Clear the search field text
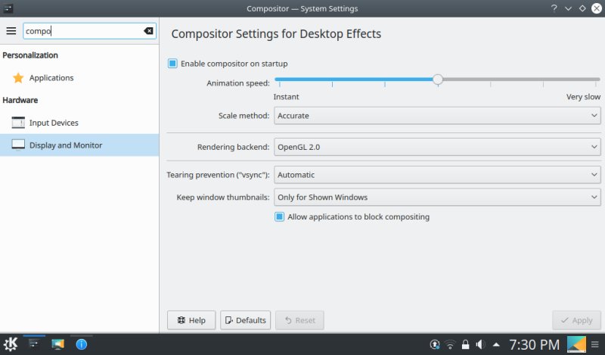605x355 pixels. click(148, 31)
